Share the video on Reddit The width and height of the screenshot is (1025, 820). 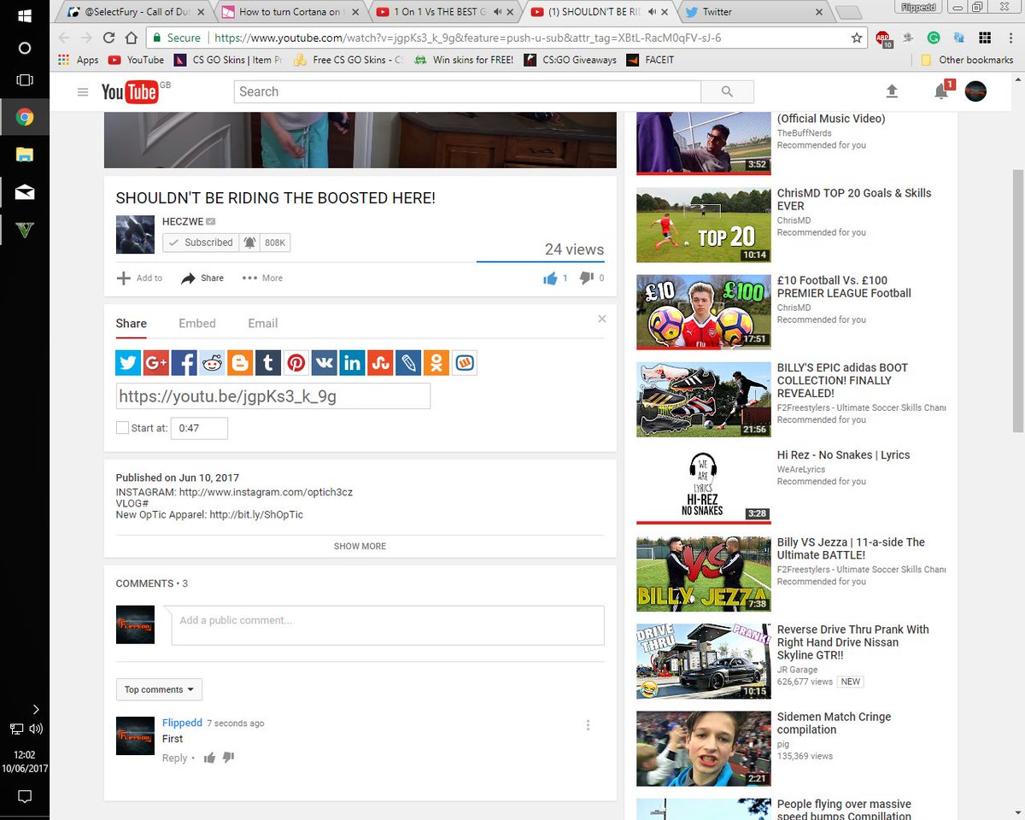tap(212, 363)
